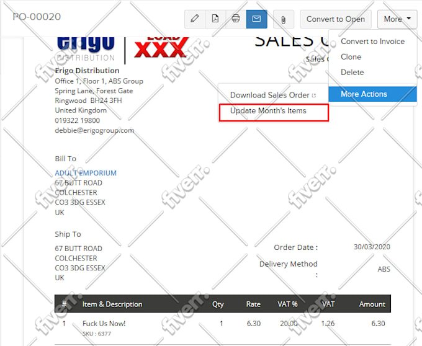422x346 pixels.
Task: Click the Ship To heading
Action: (68, 234)
